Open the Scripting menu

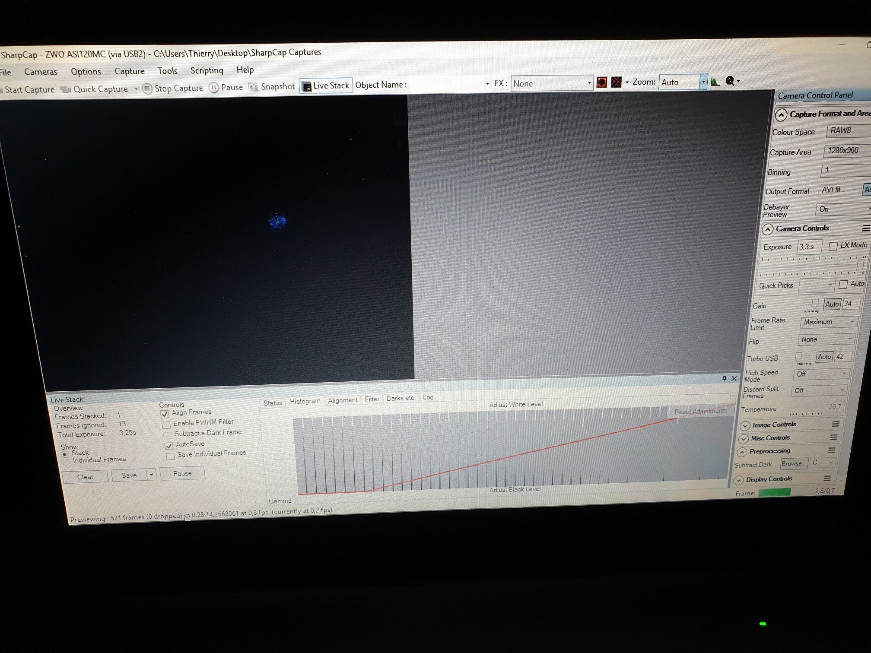click(207, 70)
